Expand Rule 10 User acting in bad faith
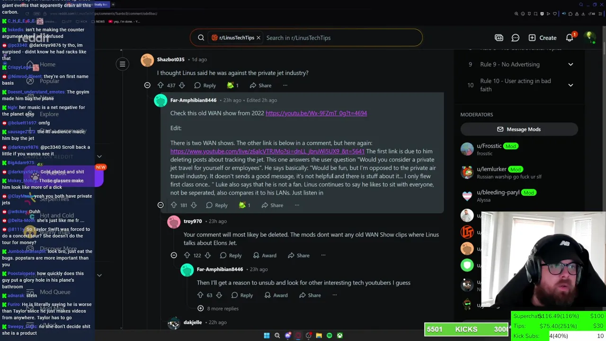The width and height of the screenshot is (606, 341). pyautogui.click(x=570, y=85)
